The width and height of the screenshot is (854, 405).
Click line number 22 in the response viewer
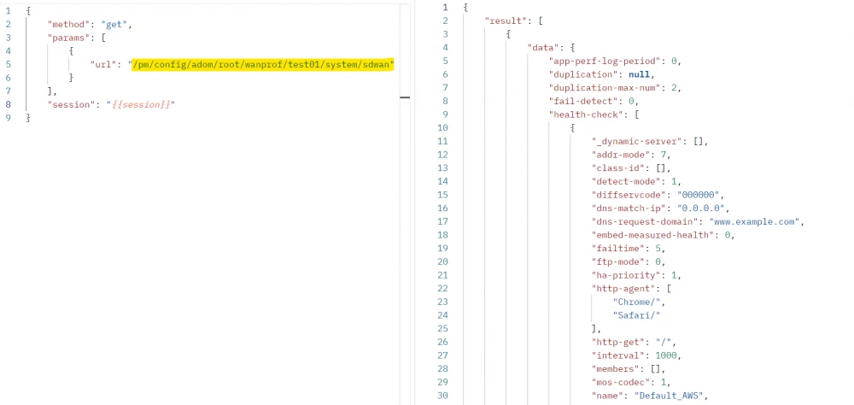442,288
